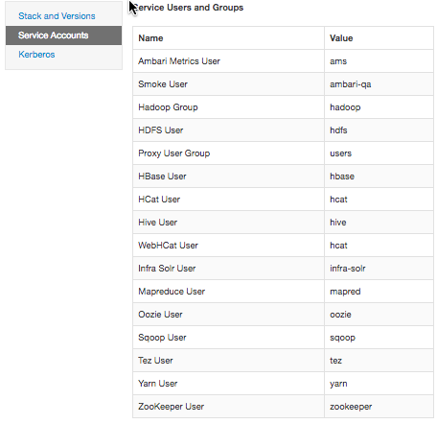Click the infra-solr value
The height and width of the screenshot is (424, 437).
348,269
